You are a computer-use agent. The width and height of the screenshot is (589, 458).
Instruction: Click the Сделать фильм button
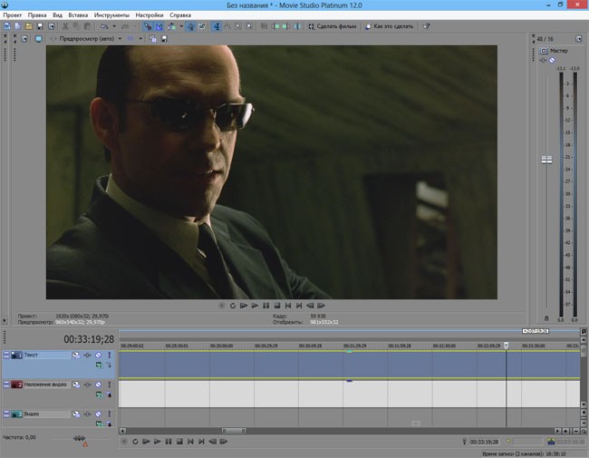[333, 26]
